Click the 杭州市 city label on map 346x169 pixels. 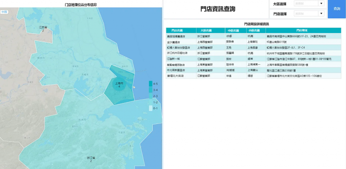pos(82,120)
